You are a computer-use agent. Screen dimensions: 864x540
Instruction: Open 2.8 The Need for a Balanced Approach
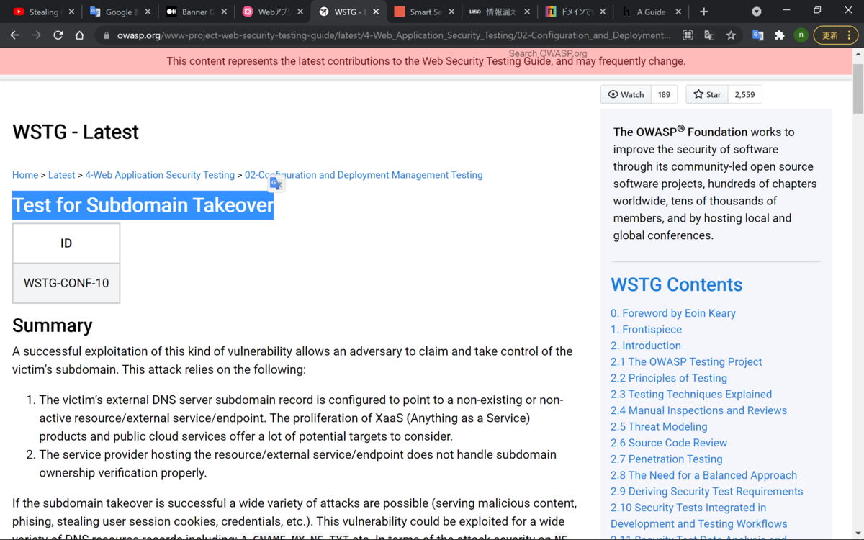(703, 475)
